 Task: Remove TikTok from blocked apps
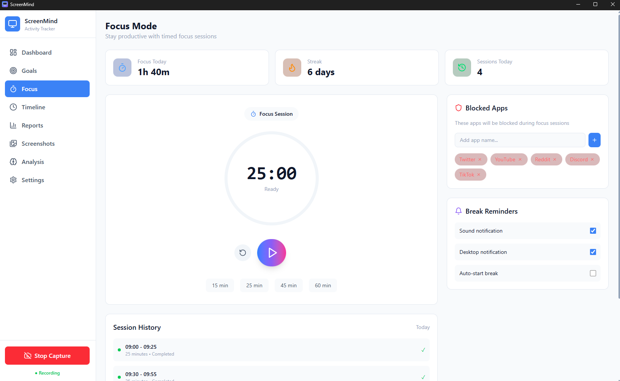coord(479,175)
